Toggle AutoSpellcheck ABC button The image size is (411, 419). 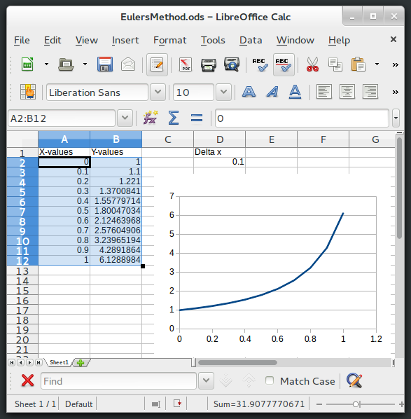(x=284, y=64)
